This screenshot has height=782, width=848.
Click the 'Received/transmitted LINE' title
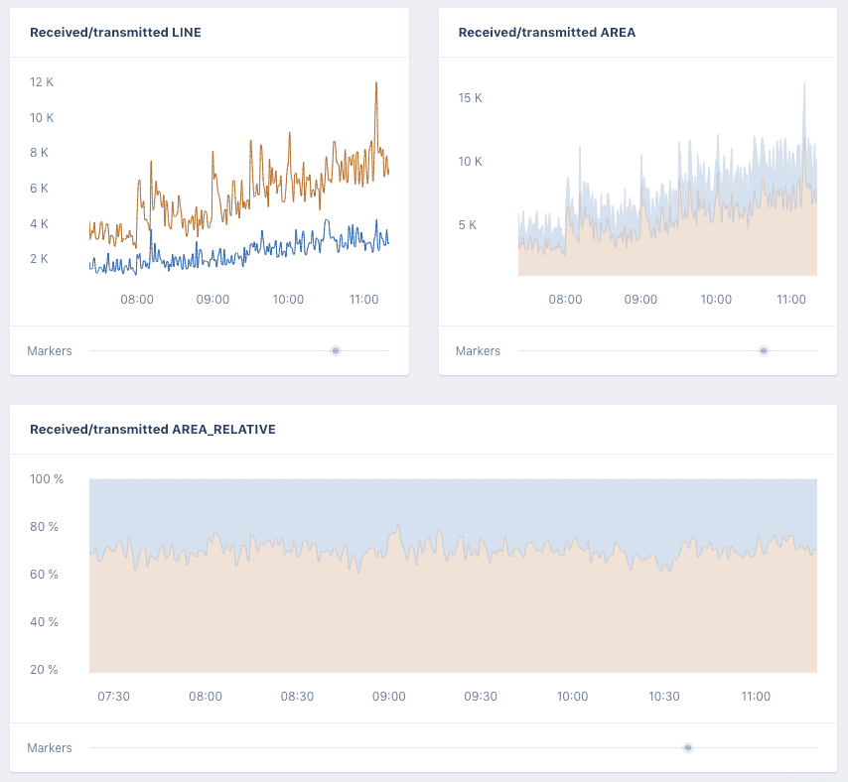tap(115, 33)
